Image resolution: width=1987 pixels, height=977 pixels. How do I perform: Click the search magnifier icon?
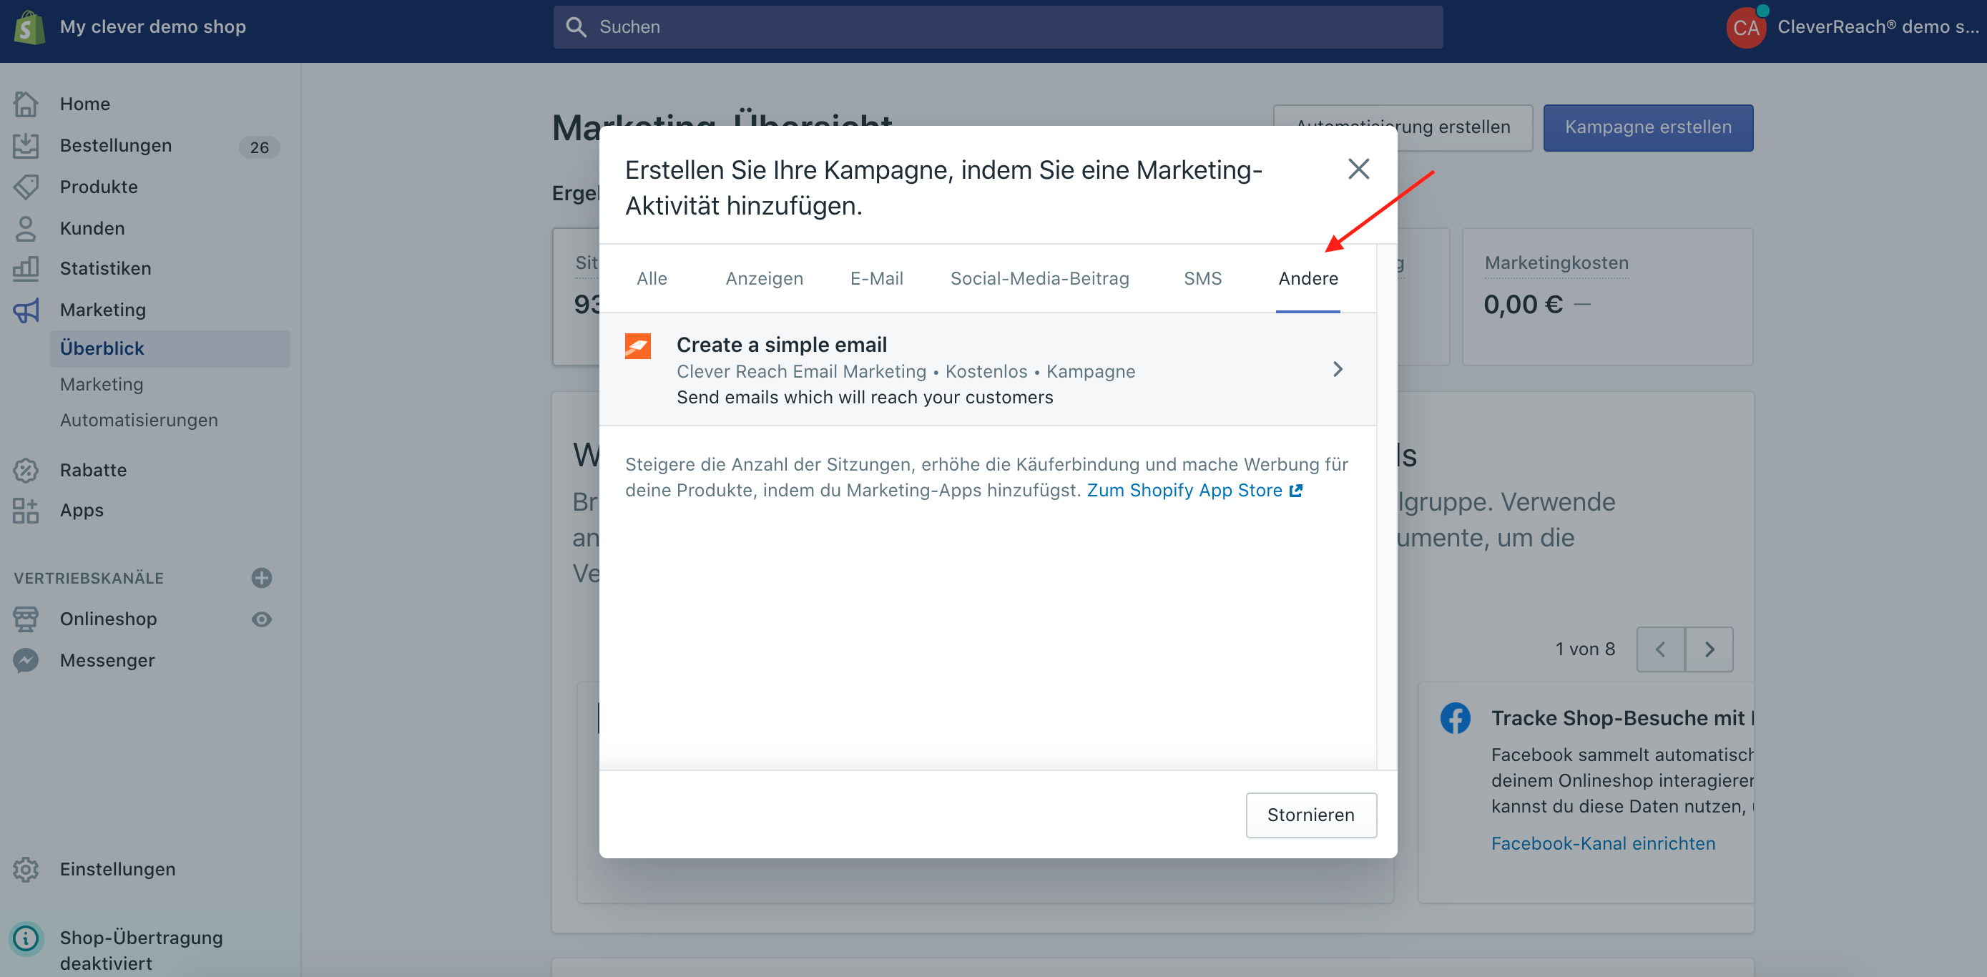coord(575,27)
